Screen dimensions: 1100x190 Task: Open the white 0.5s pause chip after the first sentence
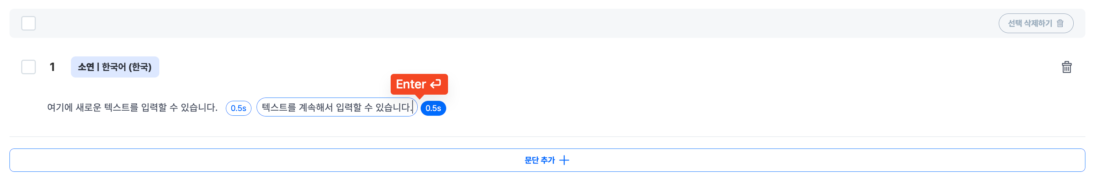click(x=238, y=108)
